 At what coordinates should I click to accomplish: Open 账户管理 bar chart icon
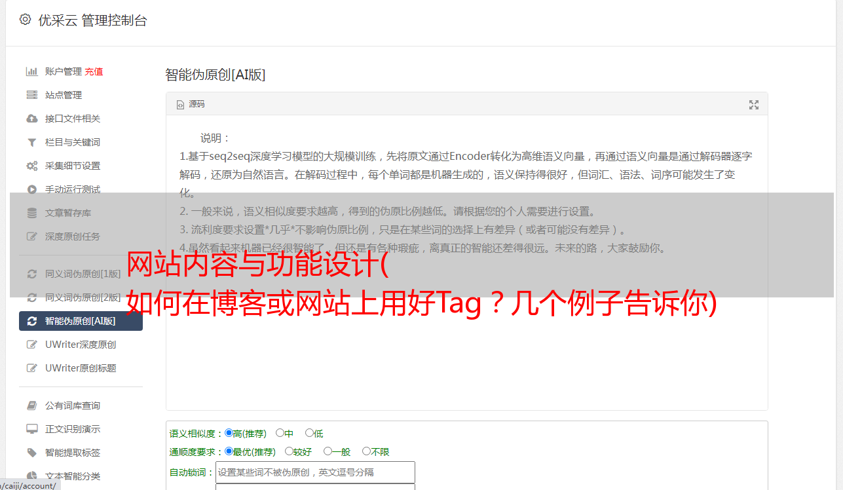(31, 71)
